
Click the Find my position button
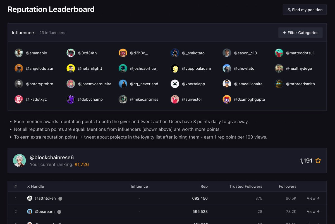(305, 10)
